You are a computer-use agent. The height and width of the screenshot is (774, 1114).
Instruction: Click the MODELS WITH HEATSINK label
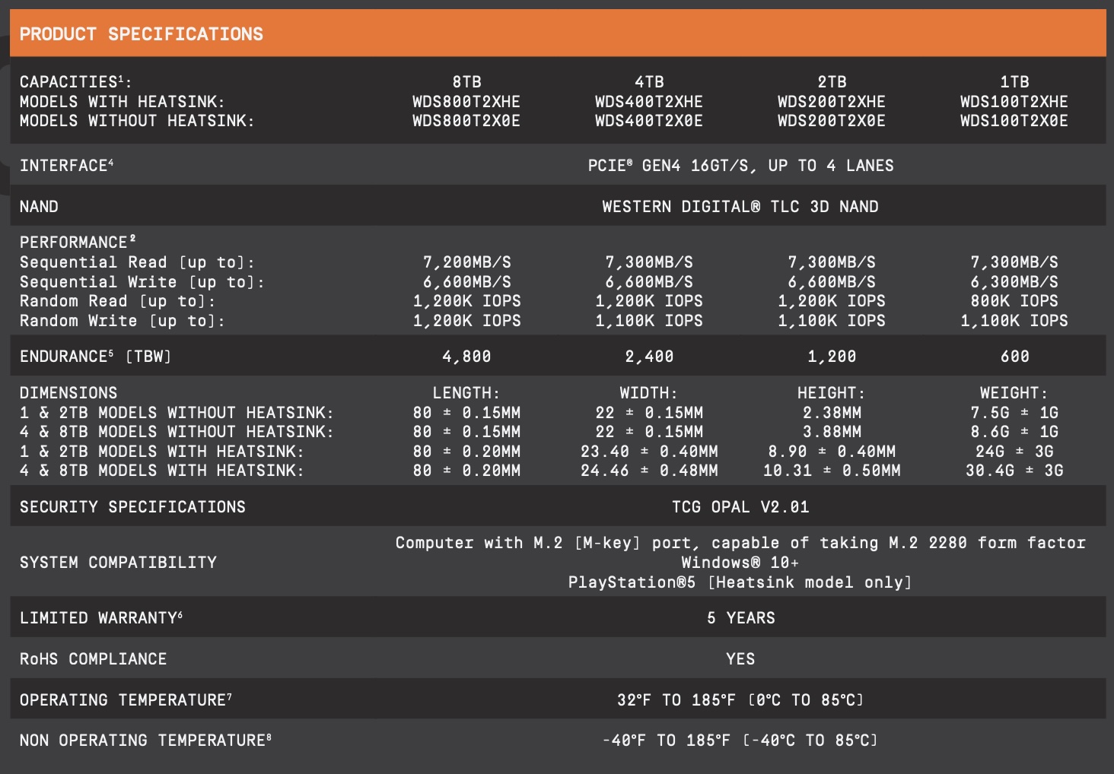click(123, 102)
